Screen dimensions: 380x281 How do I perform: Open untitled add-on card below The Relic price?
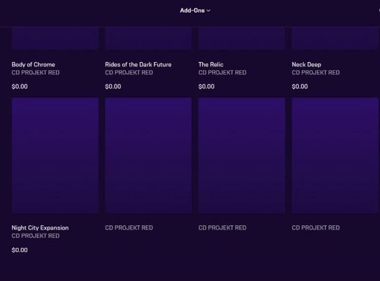[242, 155]
